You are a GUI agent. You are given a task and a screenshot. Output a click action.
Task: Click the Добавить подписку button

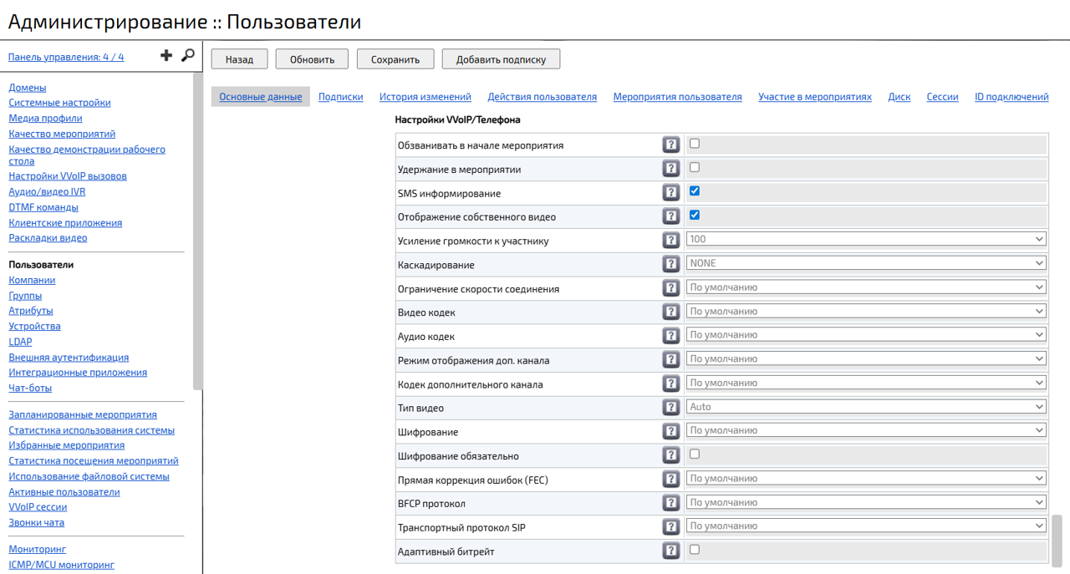coord(501,59)
